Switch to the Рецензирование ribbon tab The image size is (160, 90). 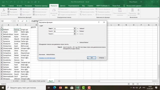pos(74,6)
